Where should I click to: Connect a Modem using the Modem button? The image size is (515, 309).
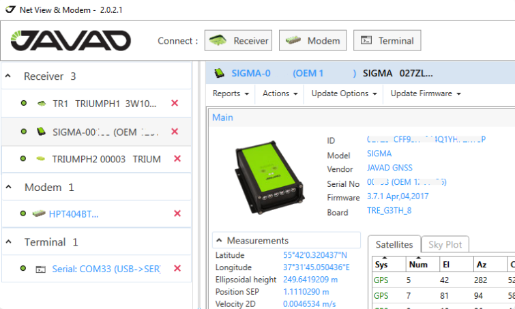tap(312, 40)
